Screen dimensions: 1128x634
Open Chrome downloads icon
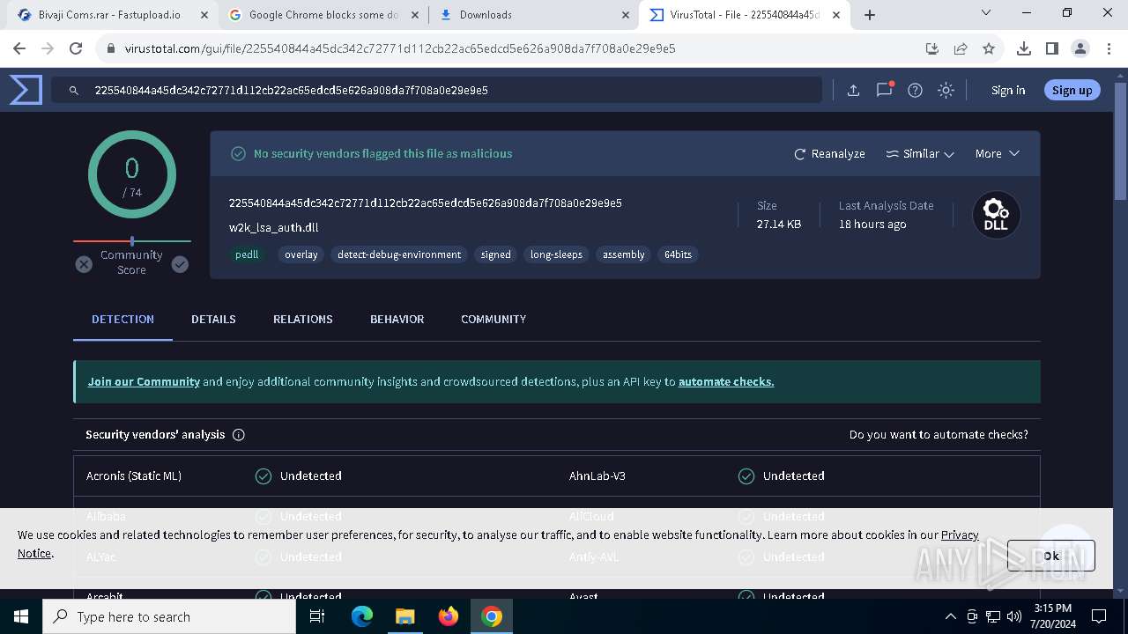(1024, 48)
